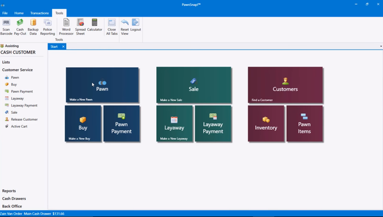Expand the Lists section in sidebar
This screenshot has height=217, width=383.
click(6, 62)
